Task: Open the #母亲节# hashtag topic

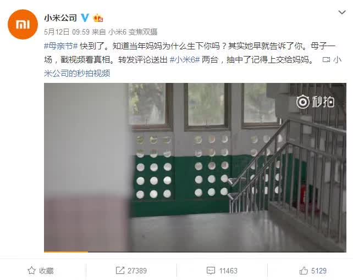Action: [61, 46]
